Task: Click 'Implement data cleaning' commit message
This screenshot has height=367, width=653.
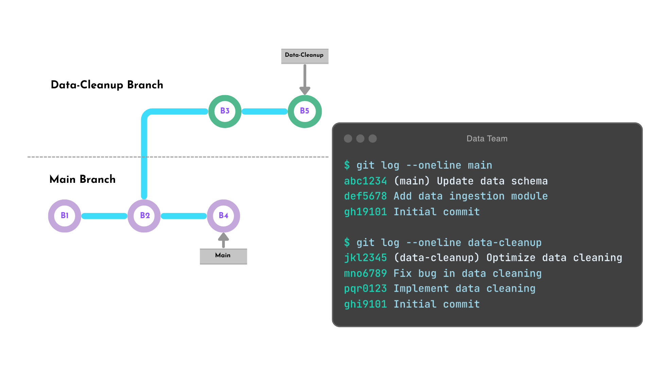Action: (465, 289)
